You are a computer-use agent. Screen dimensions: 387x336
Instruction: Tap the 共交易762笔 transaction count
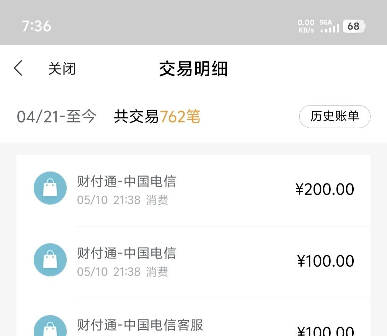pyautogui.click(x=157, y=116)
